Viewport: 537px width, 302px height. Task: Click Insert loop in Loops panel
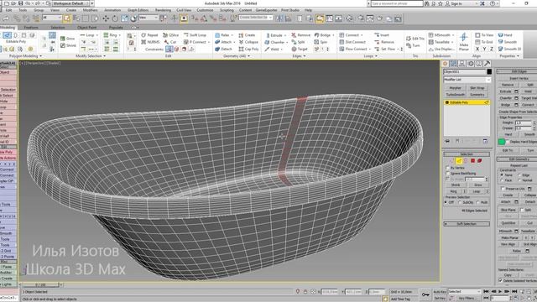[382, 35]
